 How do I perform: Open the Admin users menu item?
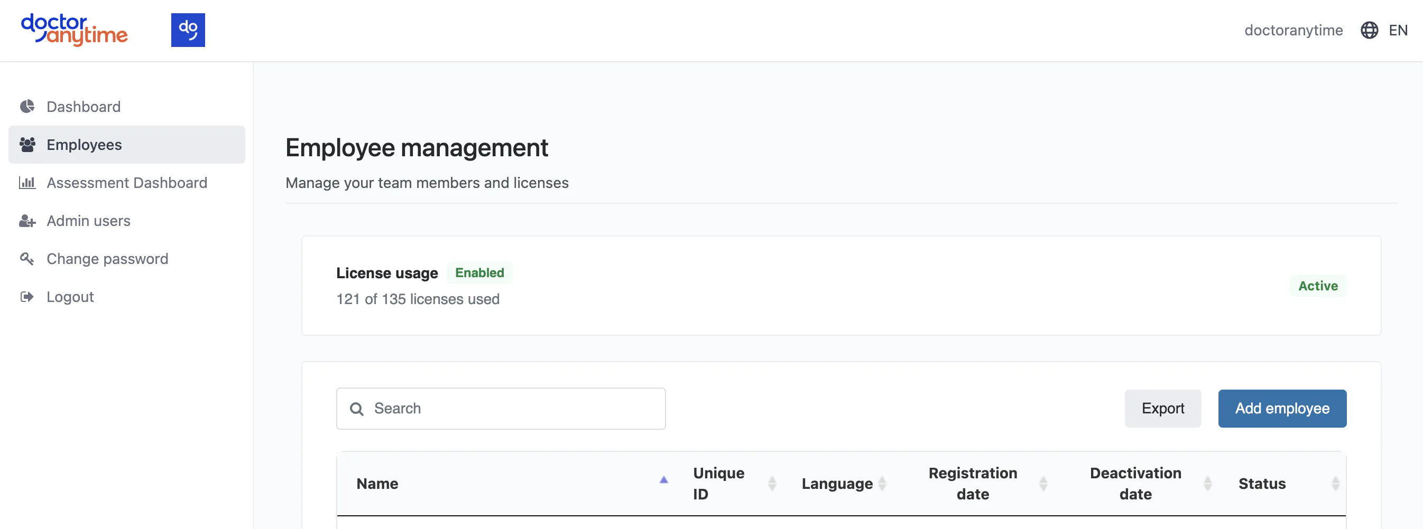click(126, 221)
